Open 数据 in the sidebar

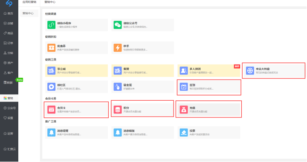(9, 82)
